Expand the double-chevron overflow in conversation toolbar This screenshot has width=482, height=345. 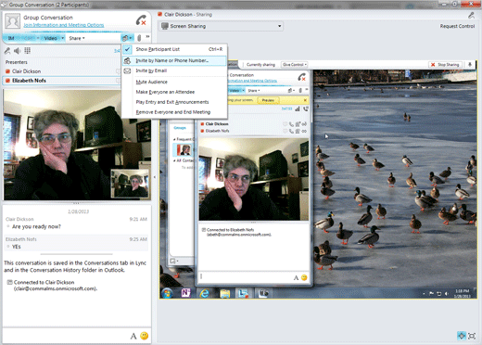click(x=147, y=37)
